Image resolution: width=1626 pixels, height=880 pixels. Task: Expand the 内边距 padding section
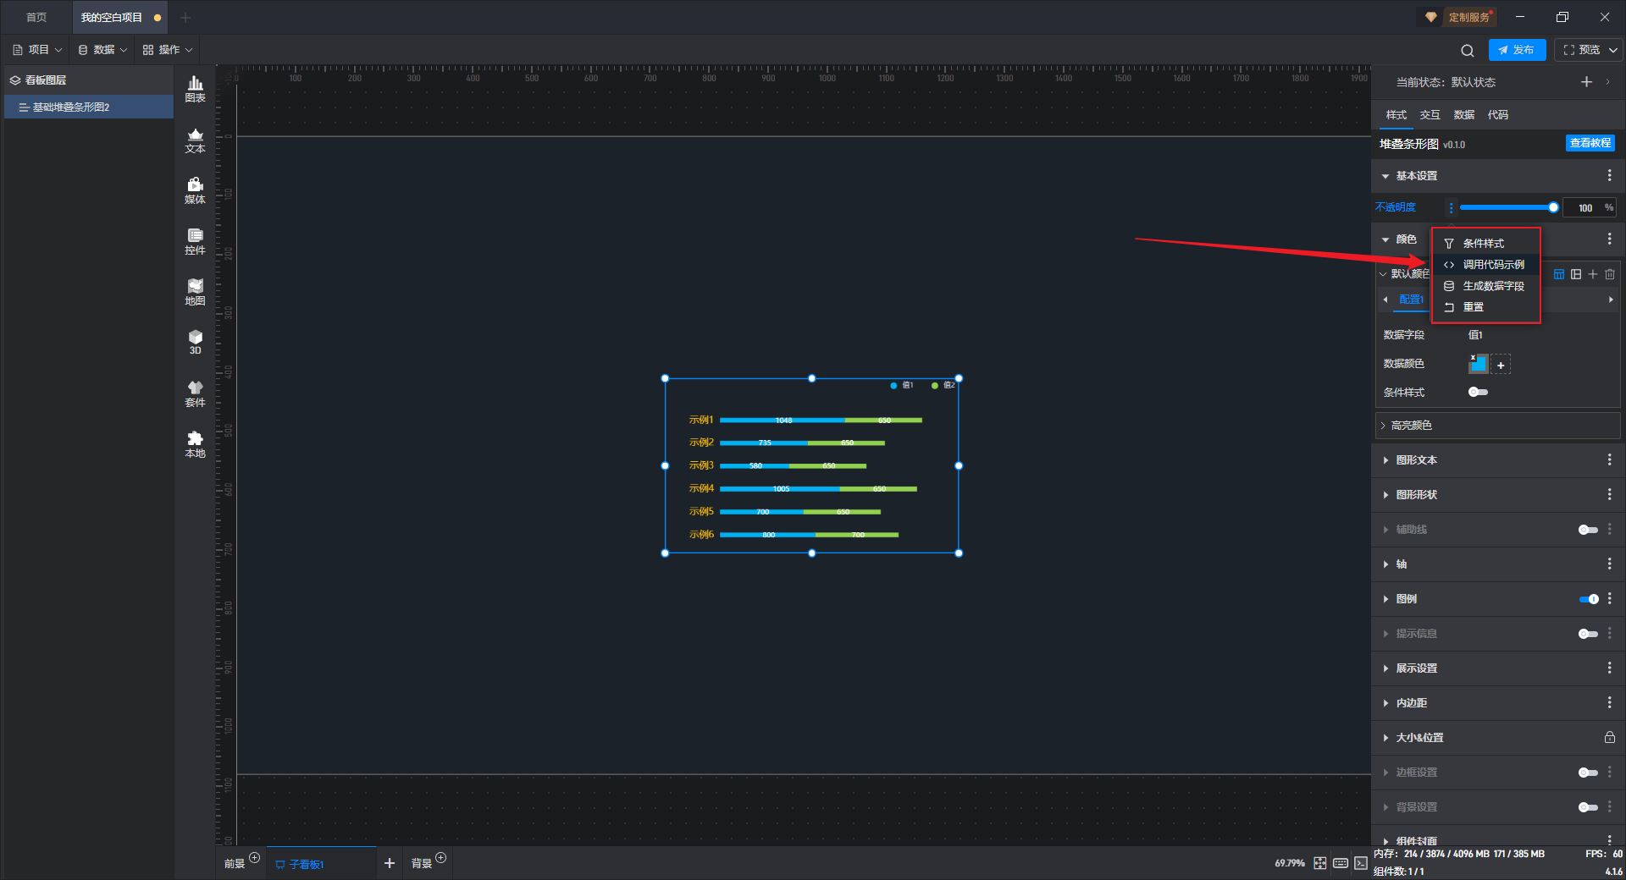click(1385, 703)
